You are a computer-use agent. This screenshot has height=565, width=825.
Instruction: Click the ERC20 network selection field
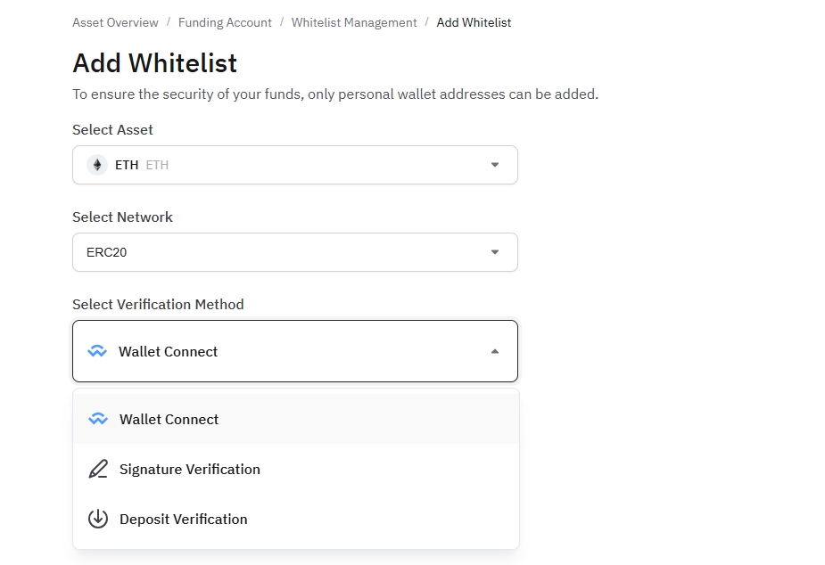pyautogui.click(x=295, y=252)
